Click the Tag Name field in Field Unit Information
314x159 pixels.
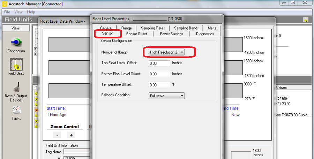point(77,152)
